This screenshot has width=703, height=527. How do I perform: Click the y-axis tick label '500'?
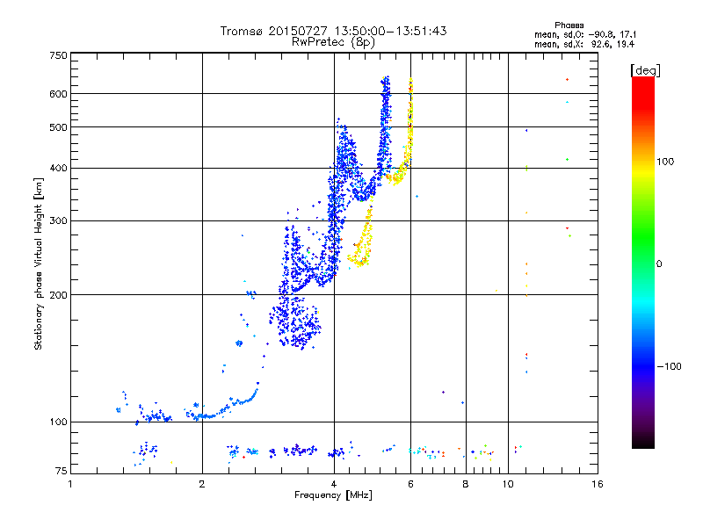click(58, 127)
